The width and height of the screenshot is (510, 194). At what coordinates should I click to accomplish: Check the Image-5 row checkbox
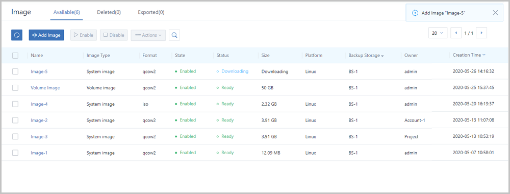pyautogui.click(x=15, y=71)
